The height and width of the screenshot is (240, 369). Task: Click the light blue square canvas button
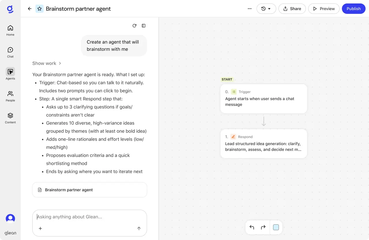(276, 227)
